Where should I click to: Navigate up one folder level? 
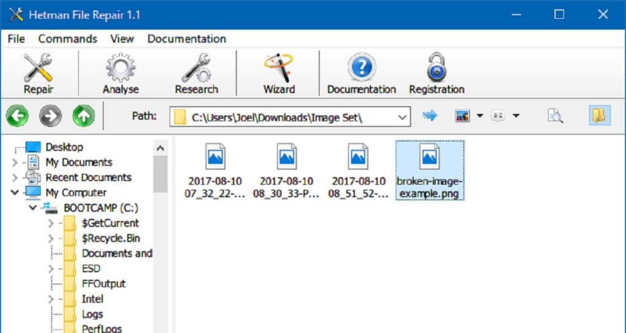tap(84, 116)
